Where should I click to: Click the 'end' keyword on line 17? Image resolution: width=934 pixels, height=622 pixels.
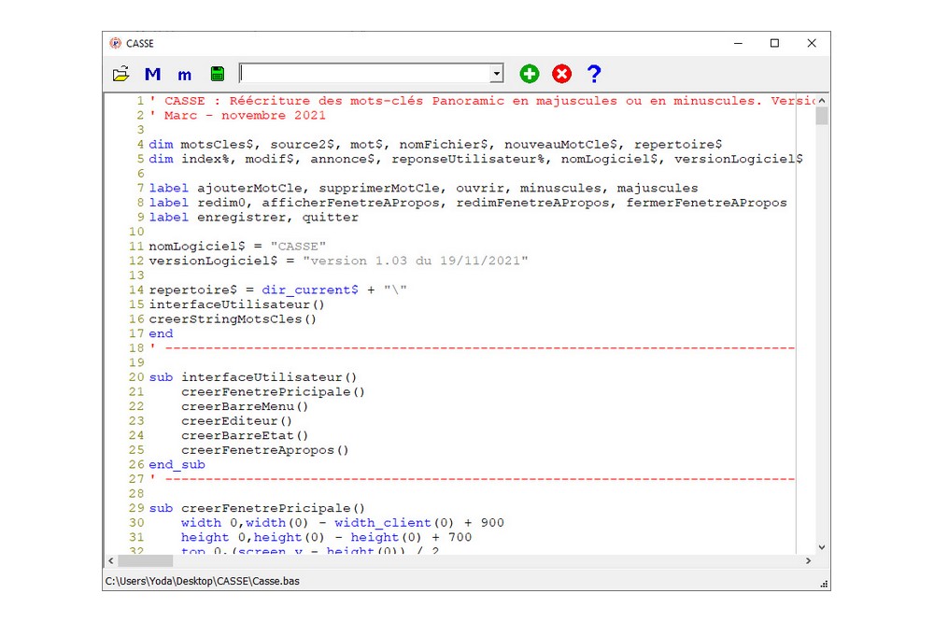coord(161,333)
